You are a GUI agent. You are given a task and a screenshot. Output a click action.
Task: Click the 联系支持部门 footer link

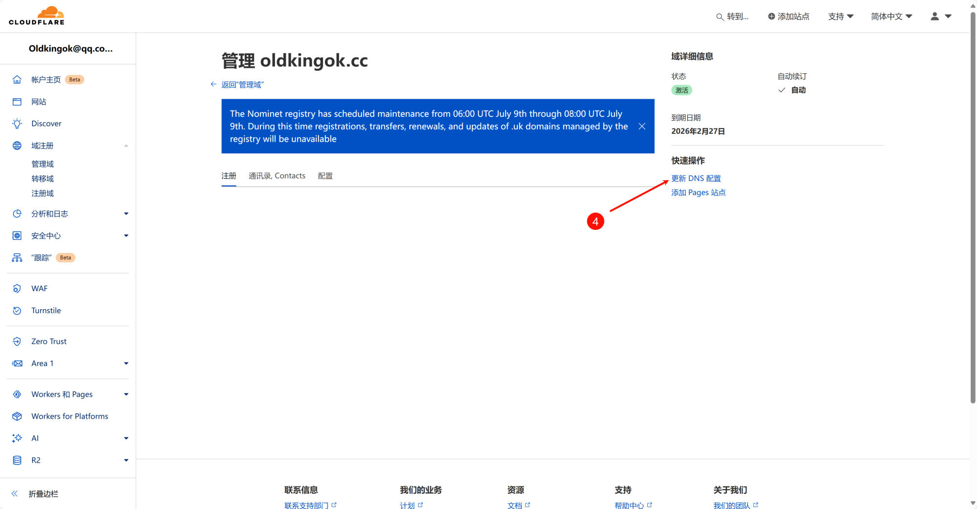point(306,505)
